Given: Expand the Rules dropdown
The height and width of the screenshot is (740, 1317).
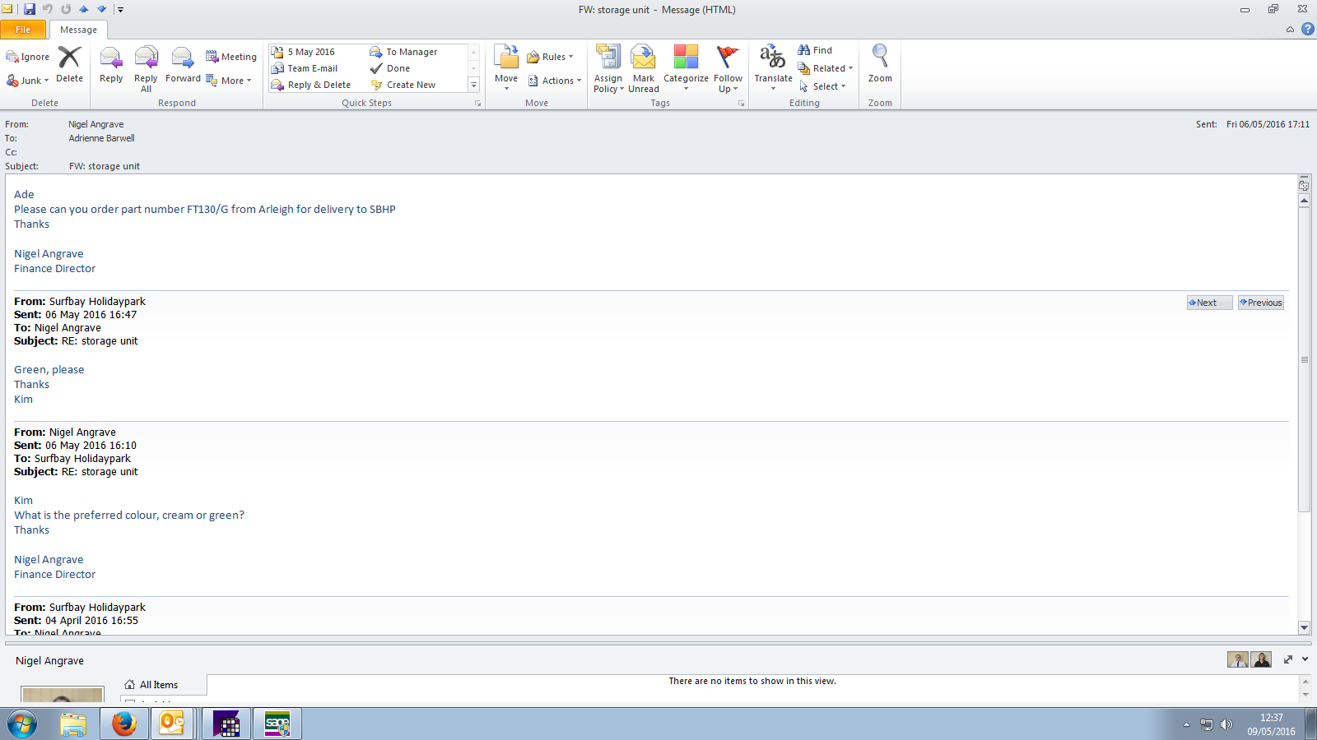Looking at the screenshot, I should tap(551, 57).
